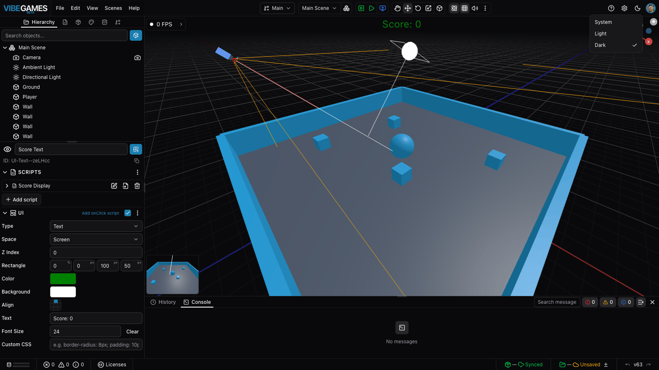Open the Edit menu
The width and height of the screenshot is (659, 370).
(x=75, y=8)
